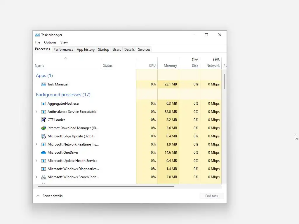
Task: Open the View menu
Action: (x=64, y=42)
